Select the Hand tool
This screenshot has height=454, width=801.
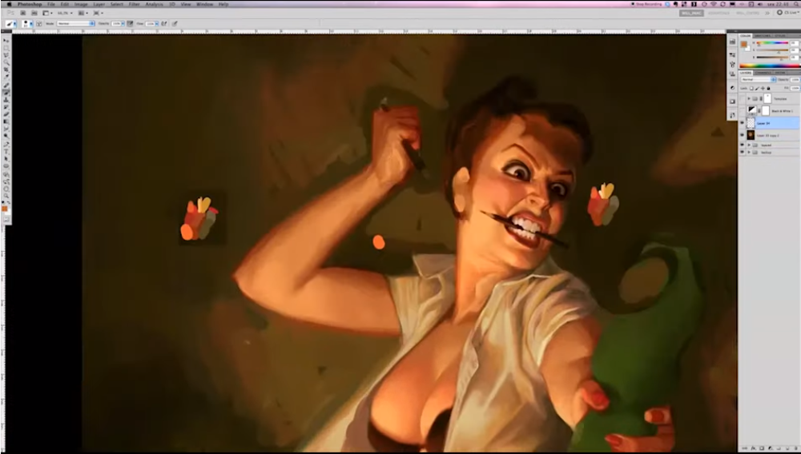(6, 189)
